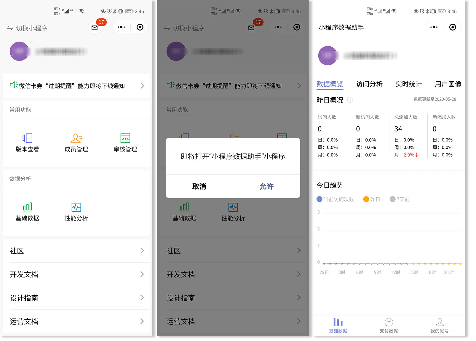Open 我的帐号 in bottom bar
The width and height of the screenshot is (476, 341).
440,325
